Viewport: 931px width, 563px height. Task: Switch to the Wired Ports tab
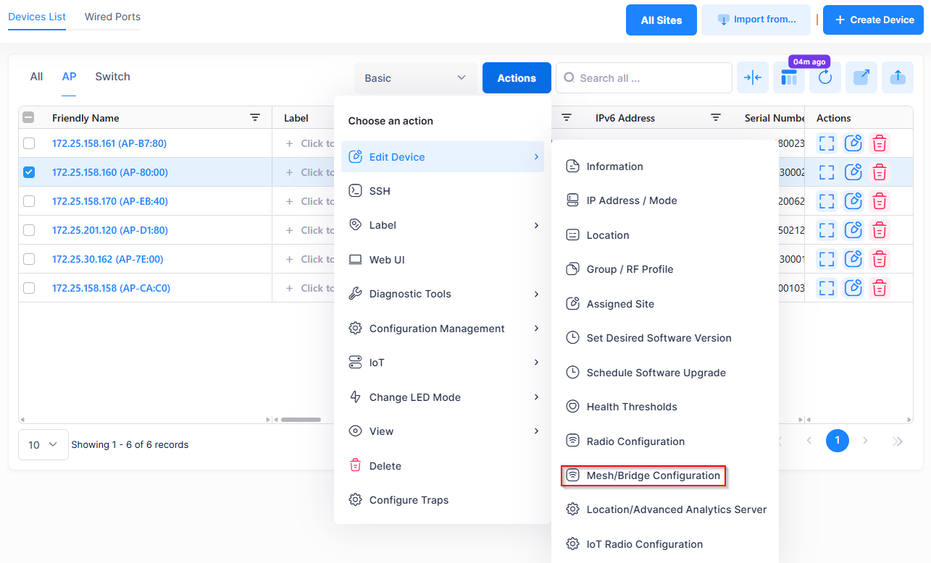pyautogui.click(x=112, y=17)
